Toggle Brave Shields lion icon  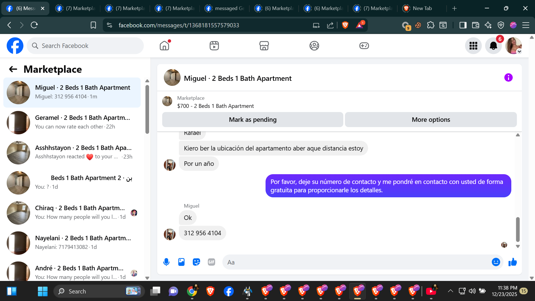point(345,25)
